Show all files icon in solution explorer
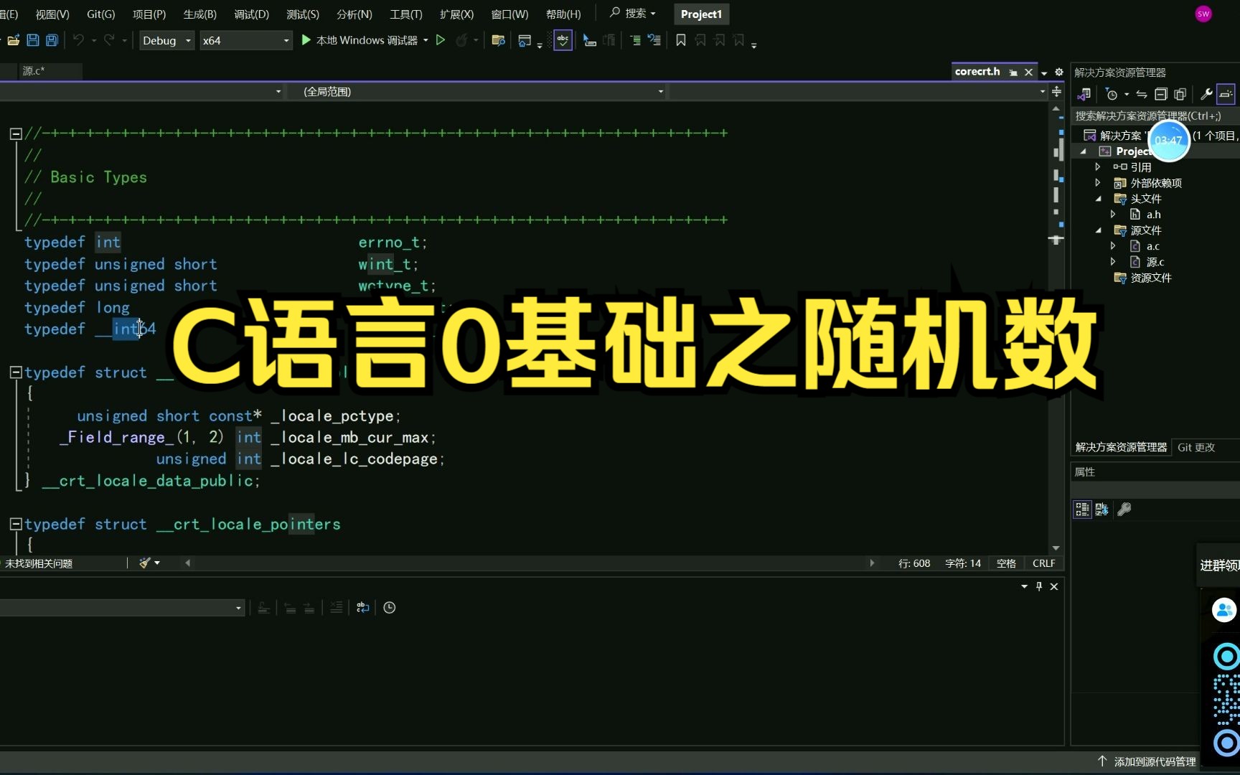1240x775 pixels. coord(1180,94)
